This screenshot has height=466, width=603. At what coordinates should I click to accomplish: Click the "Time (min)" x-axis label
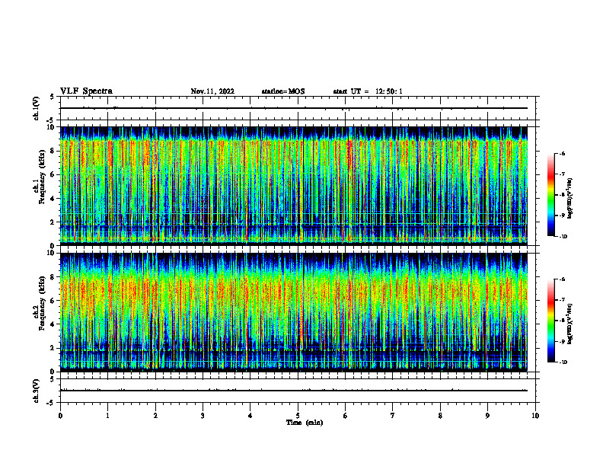tap(305, 423)
